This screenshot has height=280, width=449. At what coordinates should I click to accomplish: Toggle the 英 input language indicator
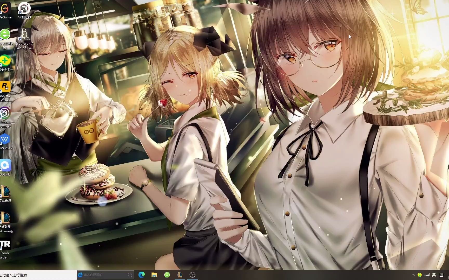click(434, 275)
